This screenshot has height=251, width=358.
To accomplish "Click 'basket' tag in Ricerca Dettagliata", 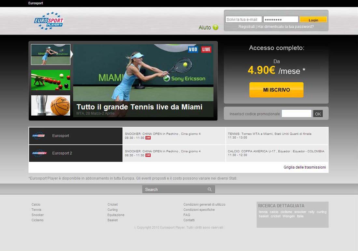I will (x=264, y=216).
